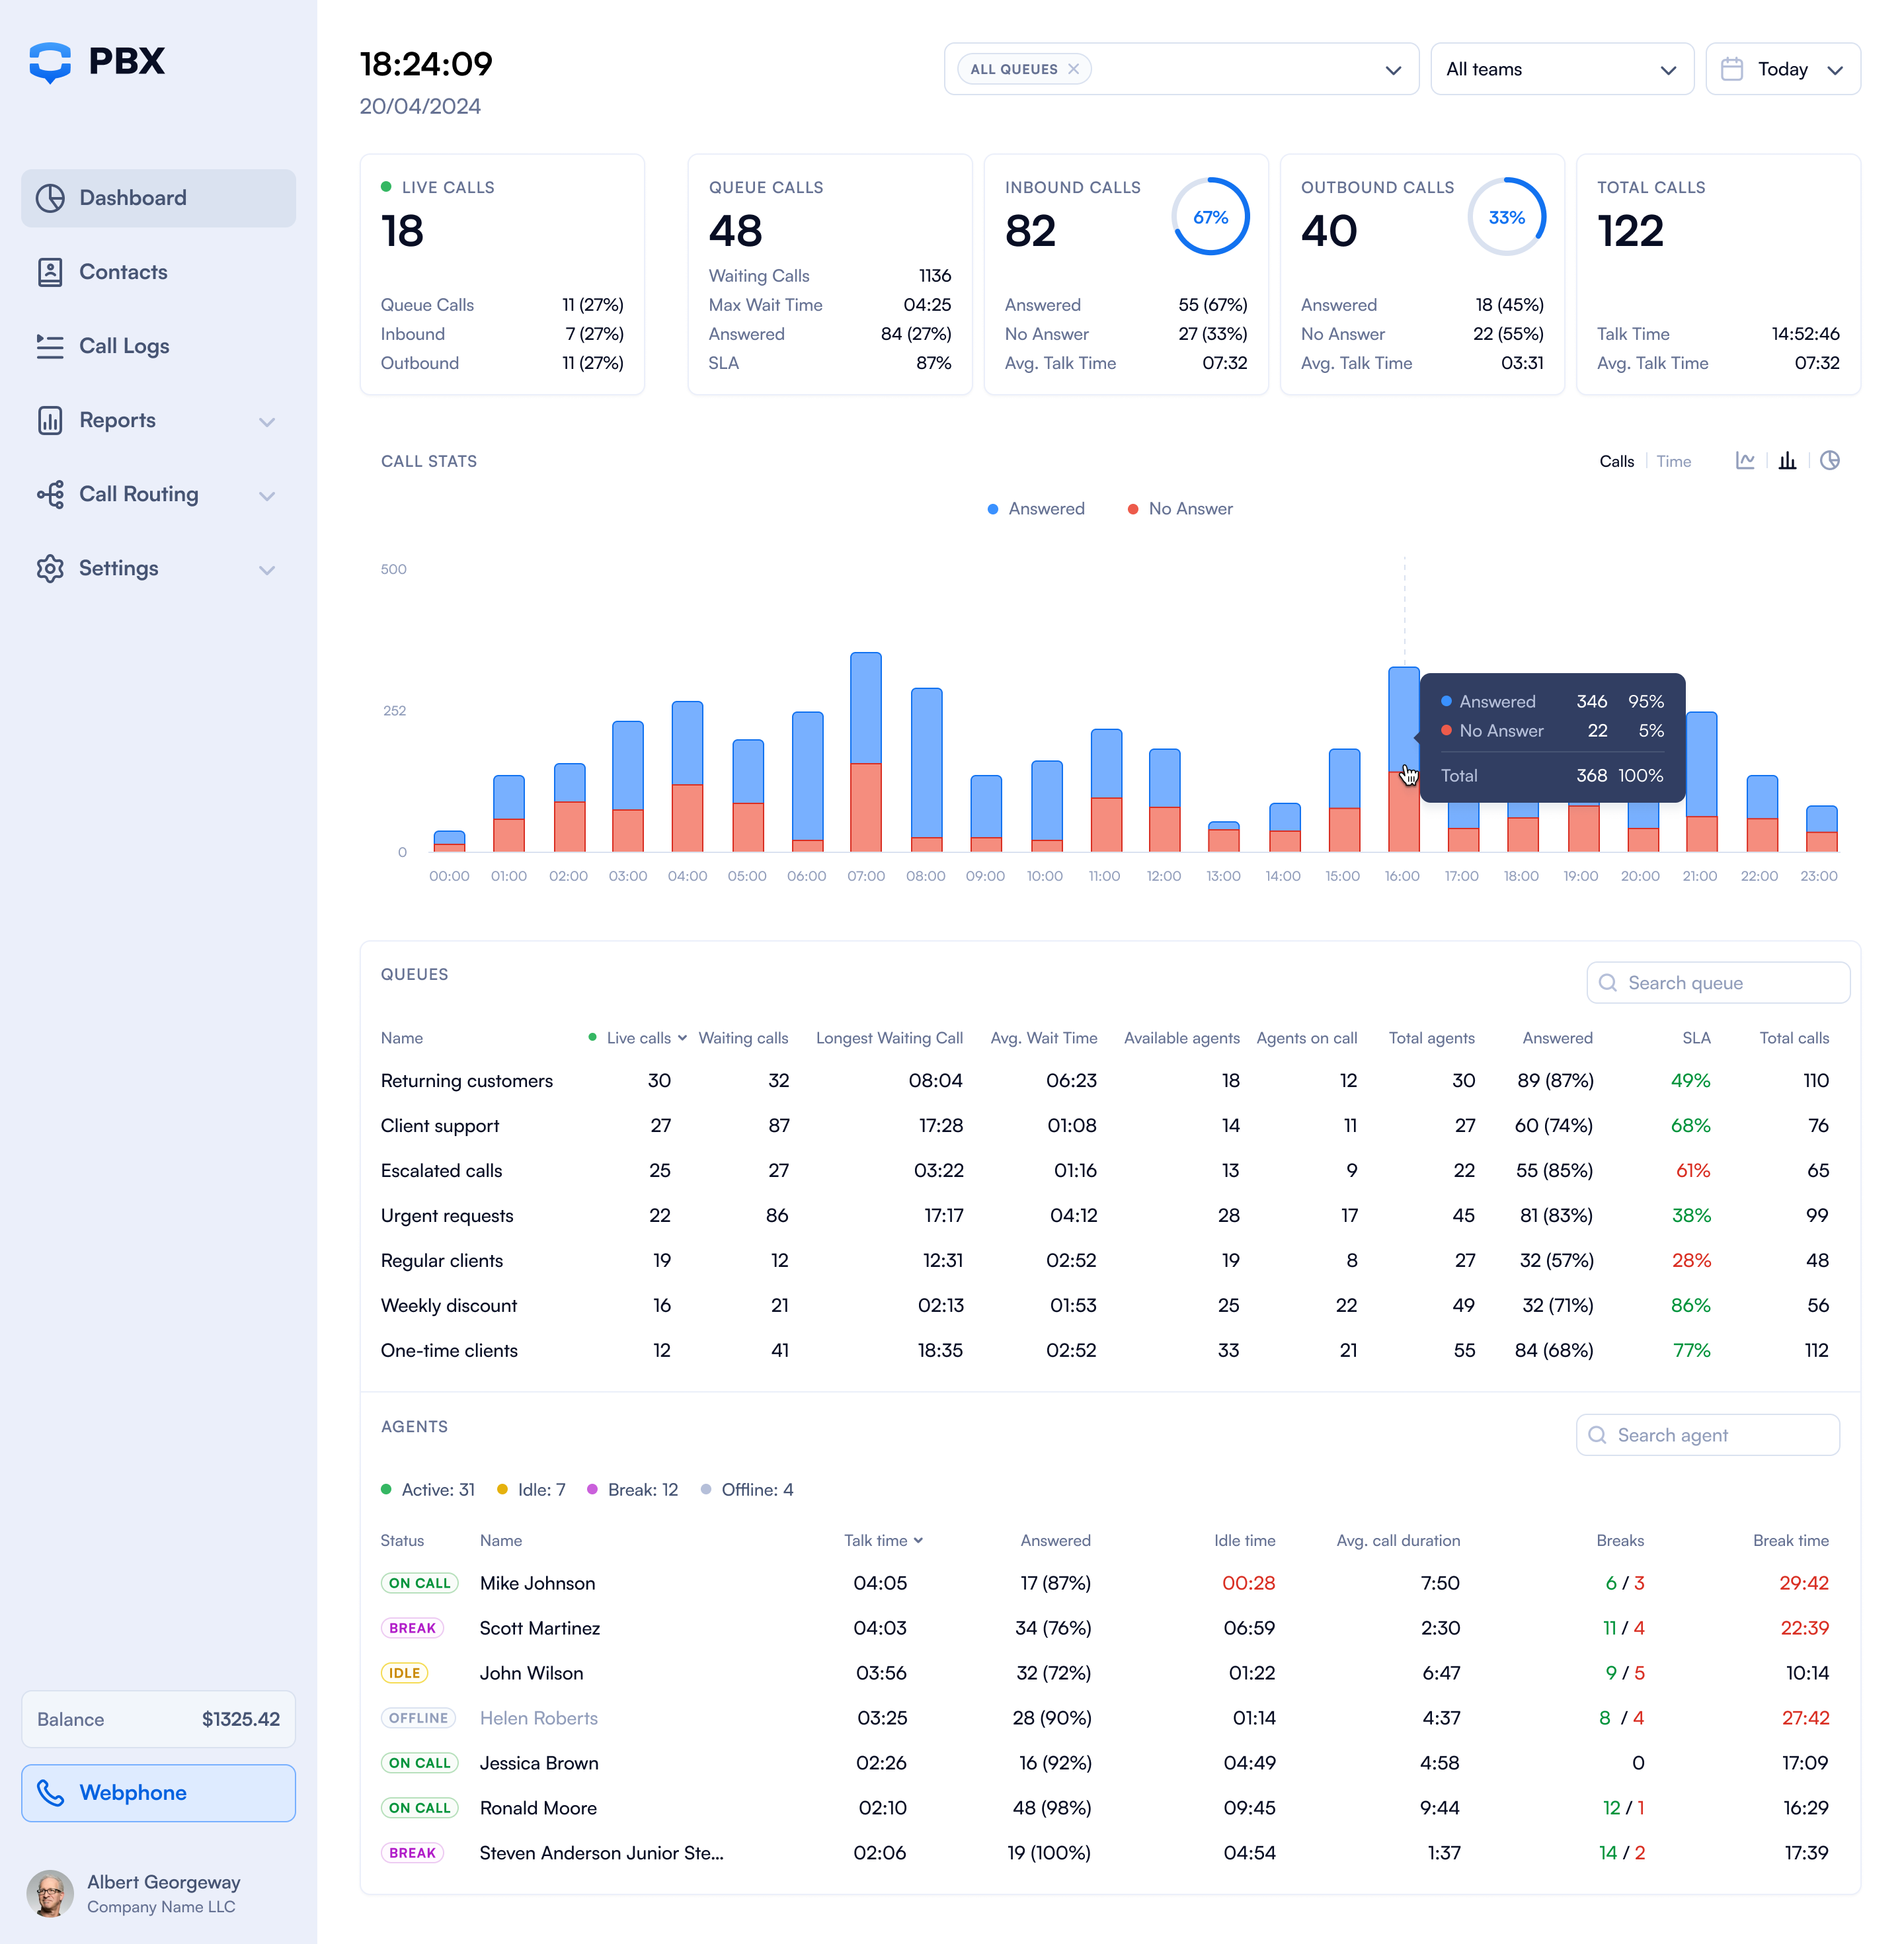This screenshot has height=1944, width=1904.
Task: Switch chart to line graph view
Action: tap(1745, 461)
